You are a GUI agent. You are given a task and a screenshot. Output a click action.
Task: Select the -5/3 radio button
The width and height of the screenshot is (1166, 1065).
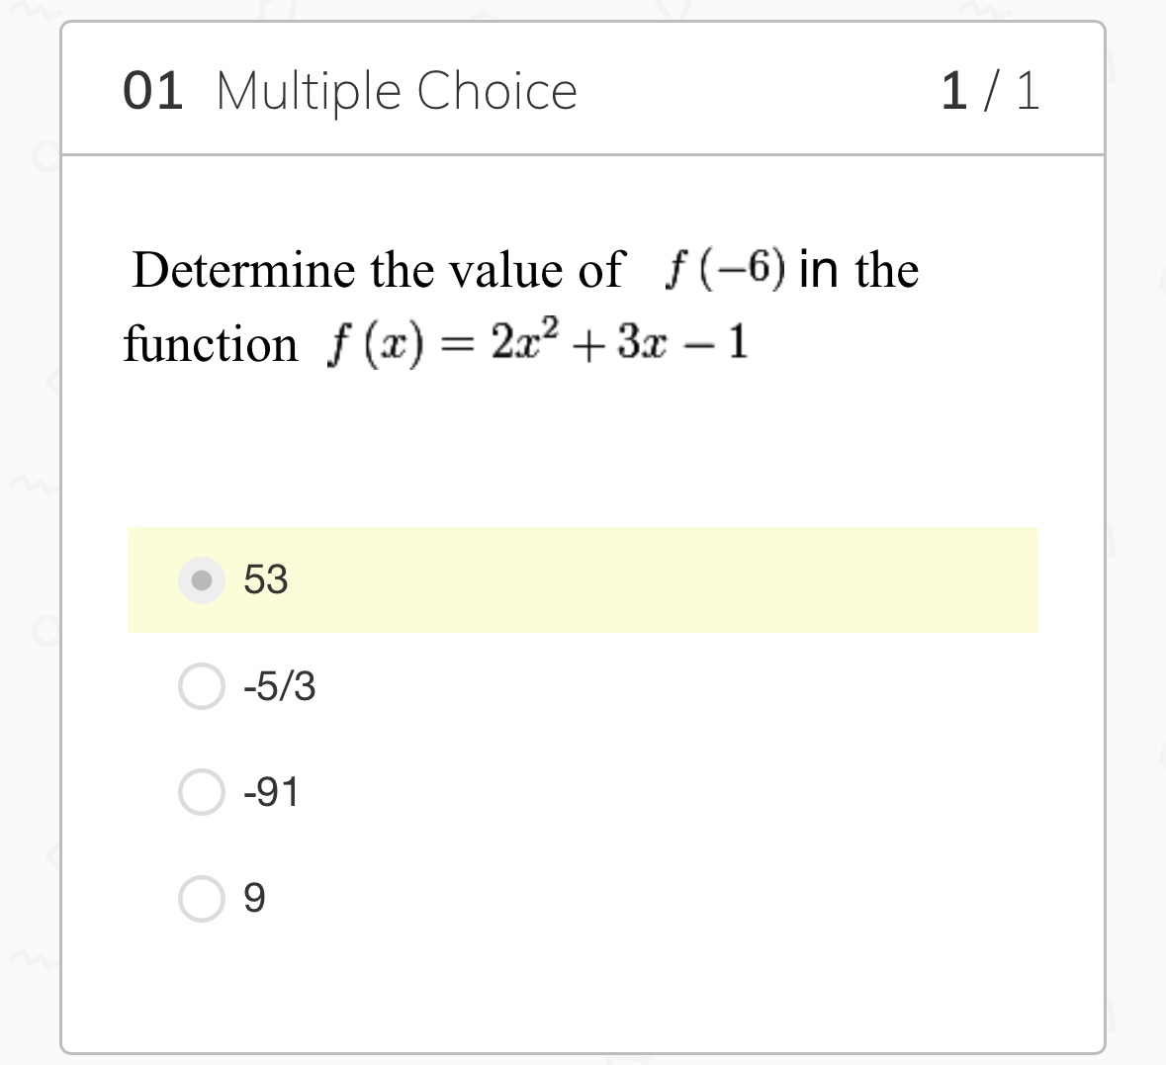[x=202, y=686]
